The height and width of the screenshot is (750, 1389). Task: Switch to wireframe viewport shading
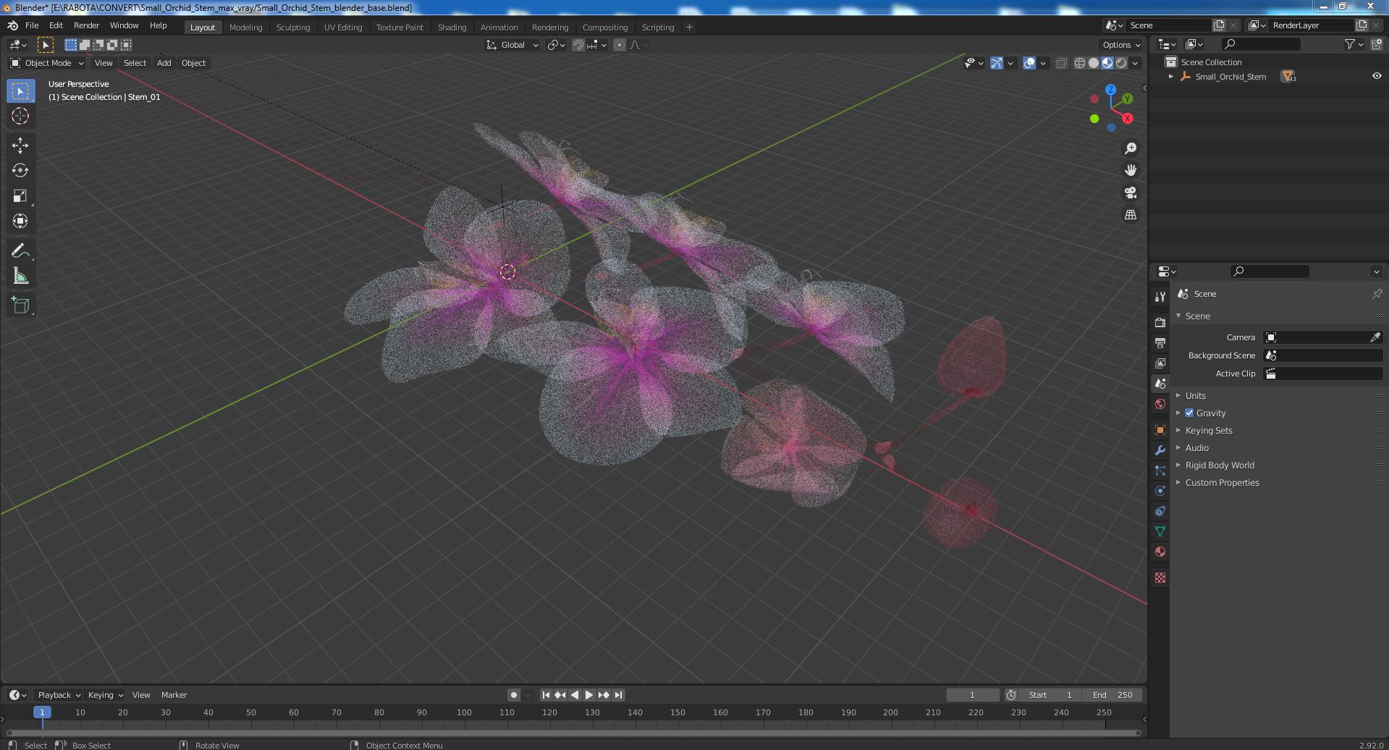(x=1080, y=63)
